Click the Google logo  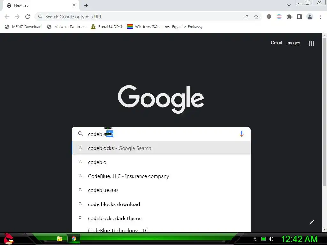tap(161, 99)
